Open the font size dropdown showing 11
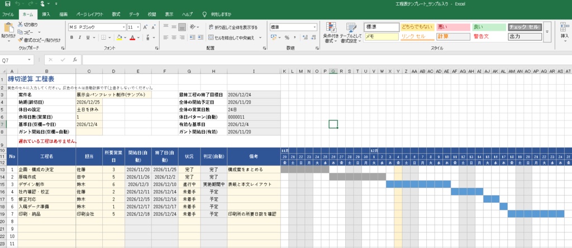The height and width of the screenshot is (248, 572). [139, 27]
